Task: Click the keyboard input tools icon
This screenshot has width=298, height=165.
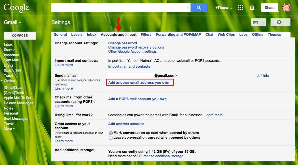Action: coord(256,22)
